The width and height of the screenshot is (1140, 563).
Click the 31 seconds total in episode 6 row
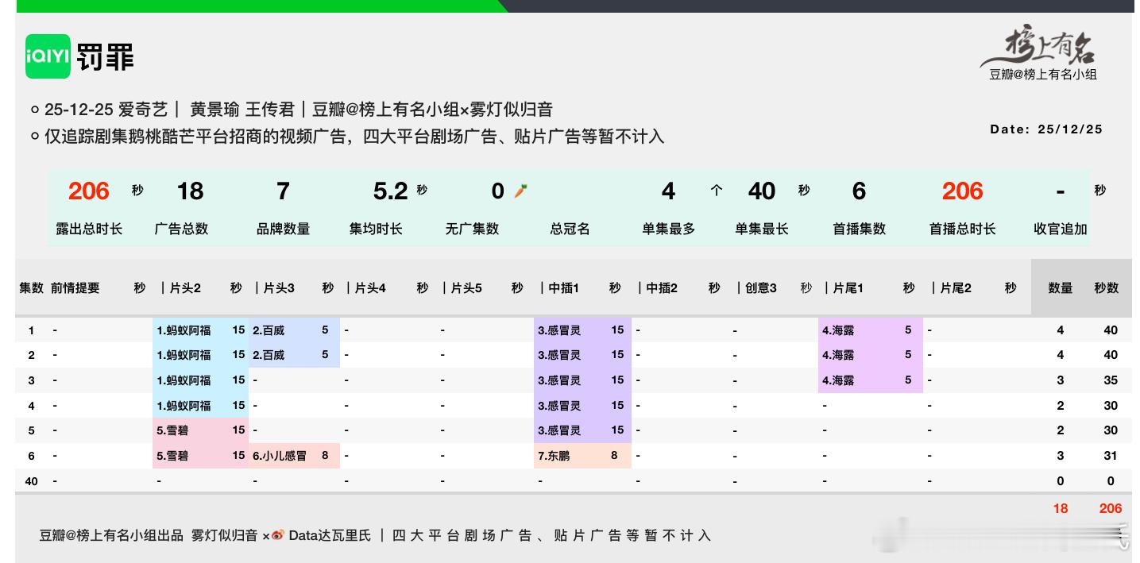1111,456
